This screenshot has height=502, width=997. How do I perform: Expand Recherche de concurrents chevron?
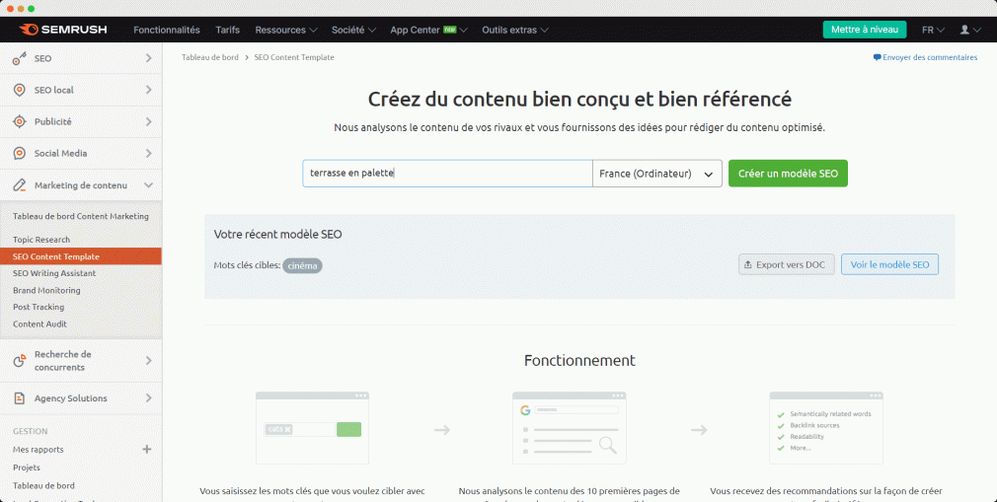[149, 361]
